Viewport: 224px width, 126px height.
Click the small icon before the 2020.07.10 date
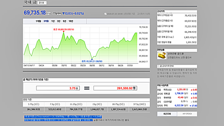(x=106, y=14)
